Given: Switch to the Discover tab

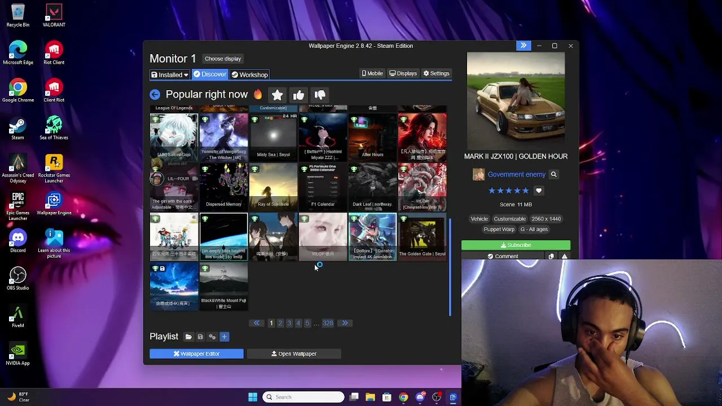Looking at the screenshot, I should [x=210, y=74].
